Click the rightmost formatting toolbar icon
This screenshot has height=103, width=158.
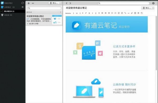142,13
